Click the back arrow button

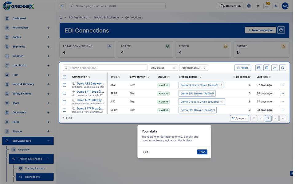tap(62, 6)
